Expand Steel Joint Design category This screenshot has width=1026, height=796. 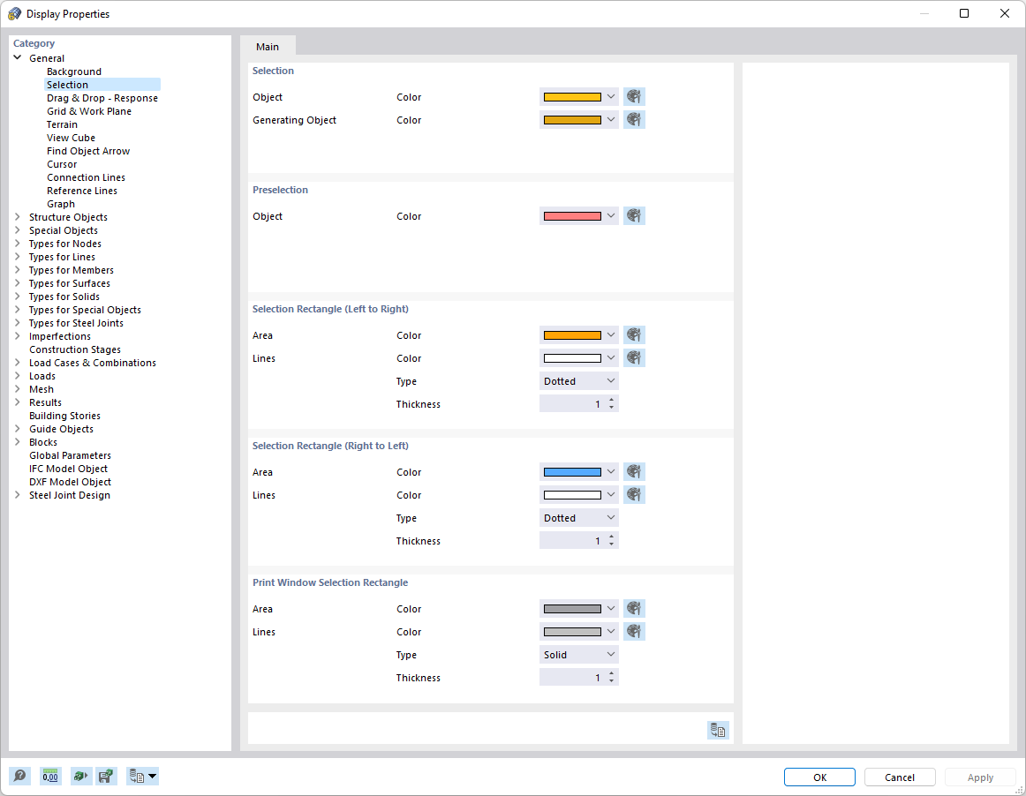(x=18, y=495)
